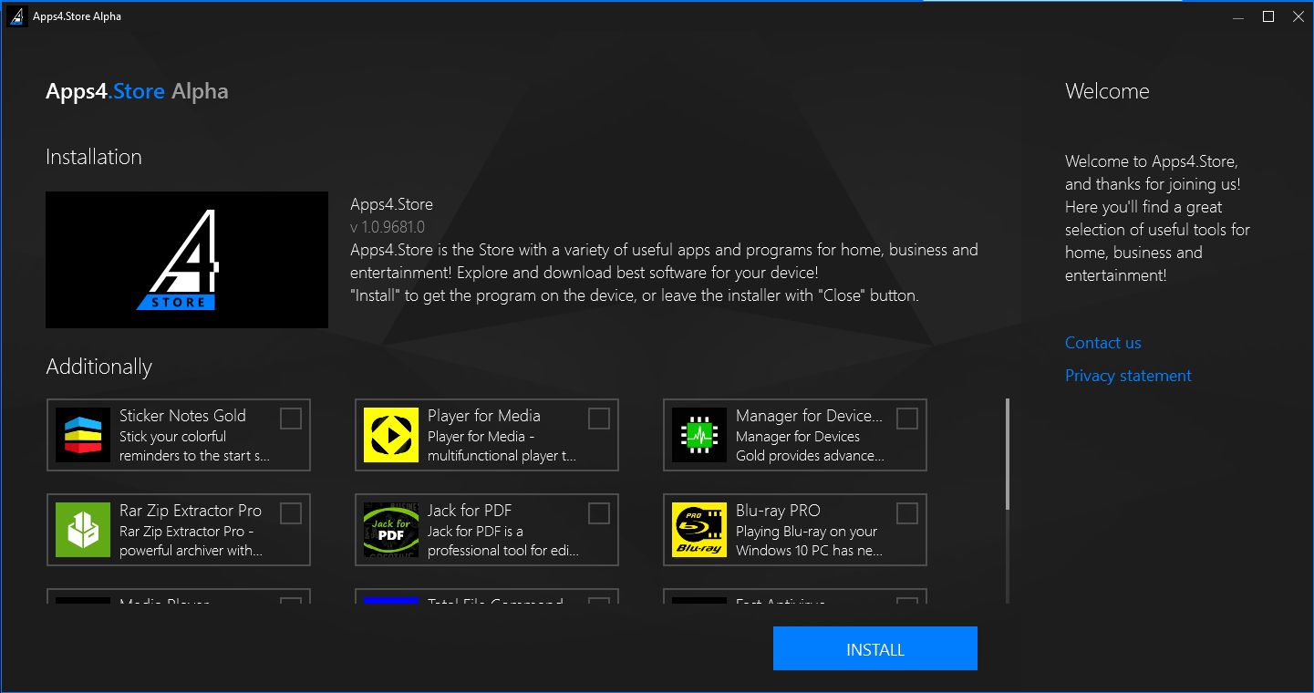Click the Blu-ray PRO disc icon

click(698, 530)
